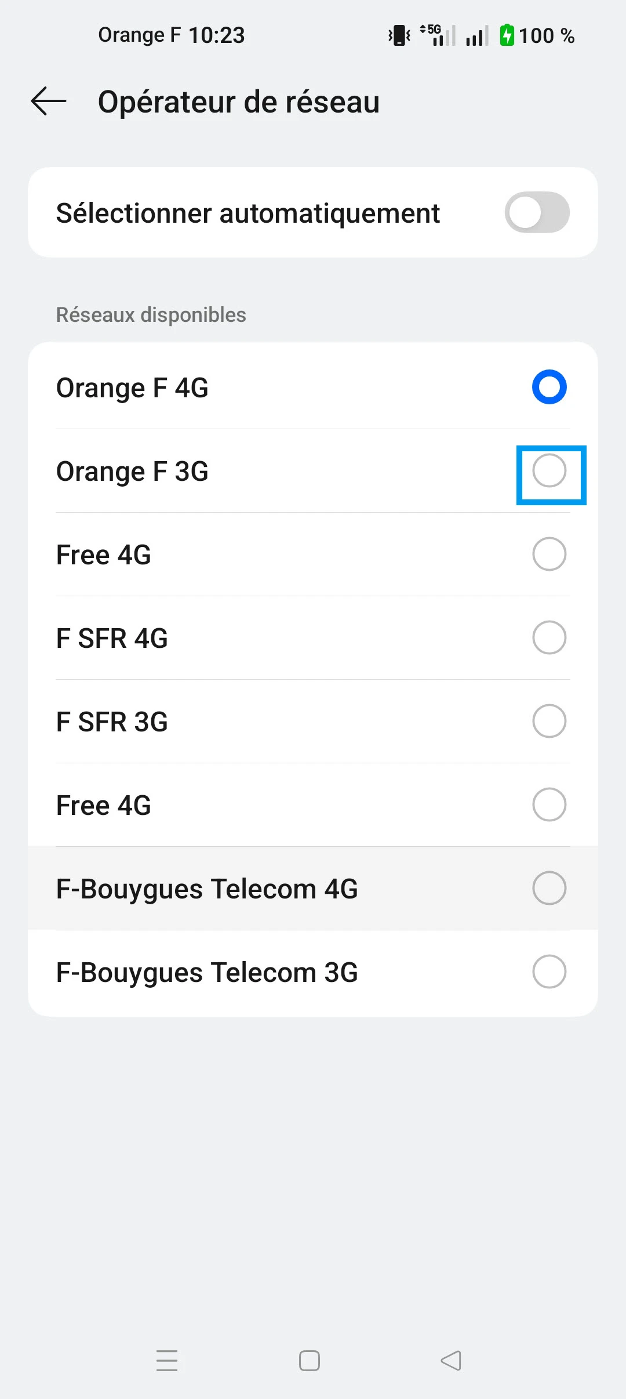The width and height of the screenshot is (626, 1399).
Task: Tap the green battery charging icon
Action: pyautogui.click(x=507, y=35)
